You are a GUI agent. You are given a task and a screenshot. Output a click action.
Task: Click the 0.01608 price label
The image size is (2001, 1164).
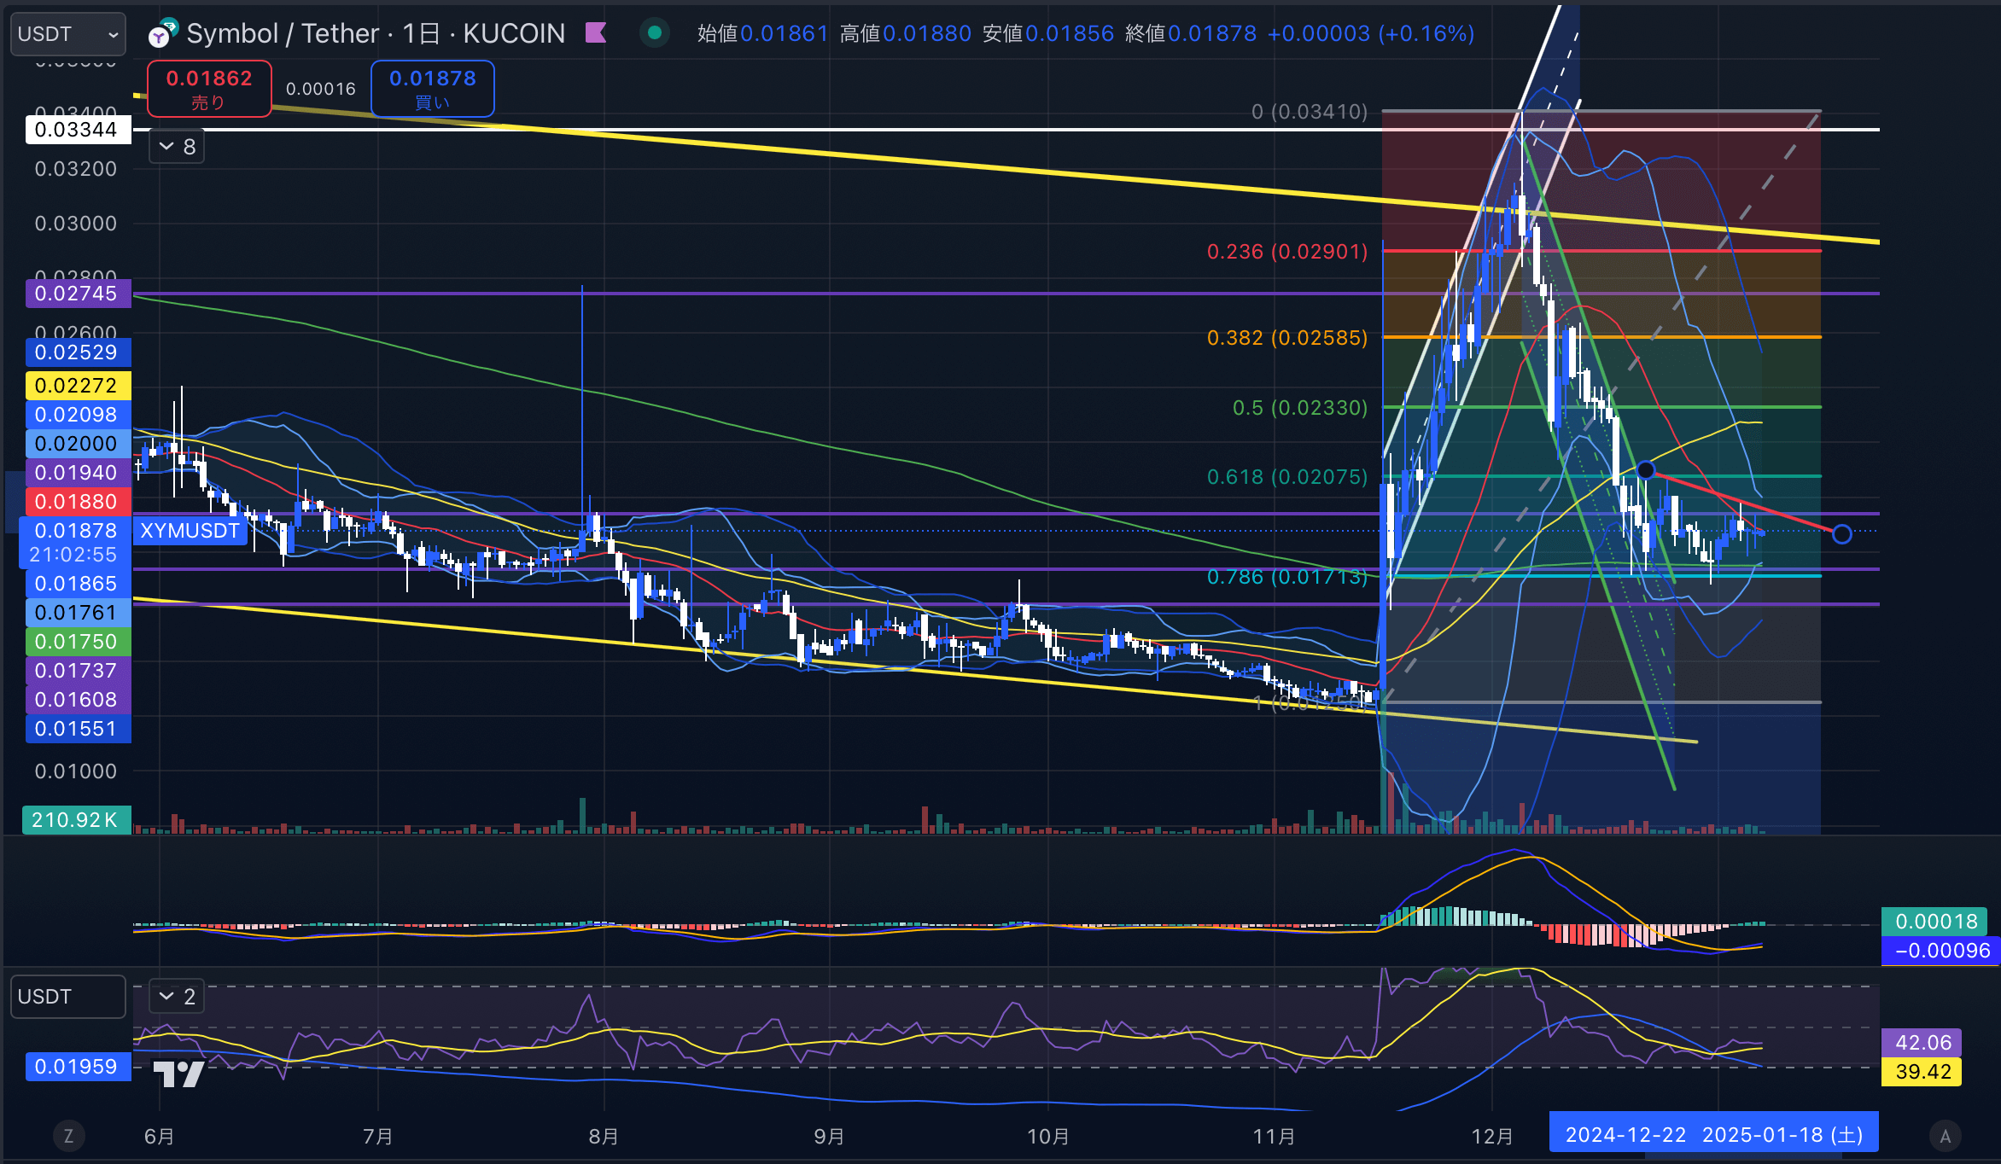pyautogui.click(x=78, y=700)
